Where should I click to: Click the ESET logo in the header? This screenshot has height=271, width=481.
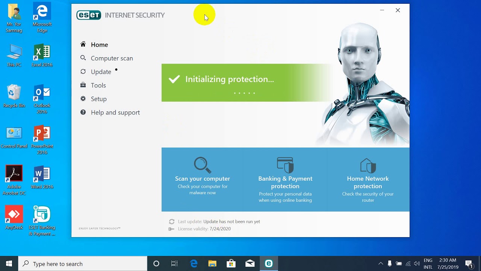[x=89, y=15]
